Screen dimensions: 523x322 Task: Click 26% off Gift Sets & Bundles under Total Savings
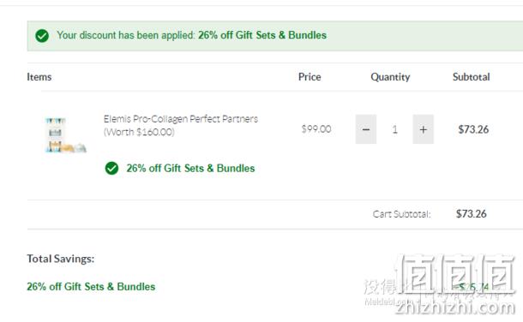coord(91,287)
